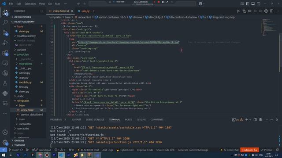The height and width of the screenshot is (158, 282).
Task: Open the Explorer view in activity bar
Action: pyautogui.click(x=5, y=13)
